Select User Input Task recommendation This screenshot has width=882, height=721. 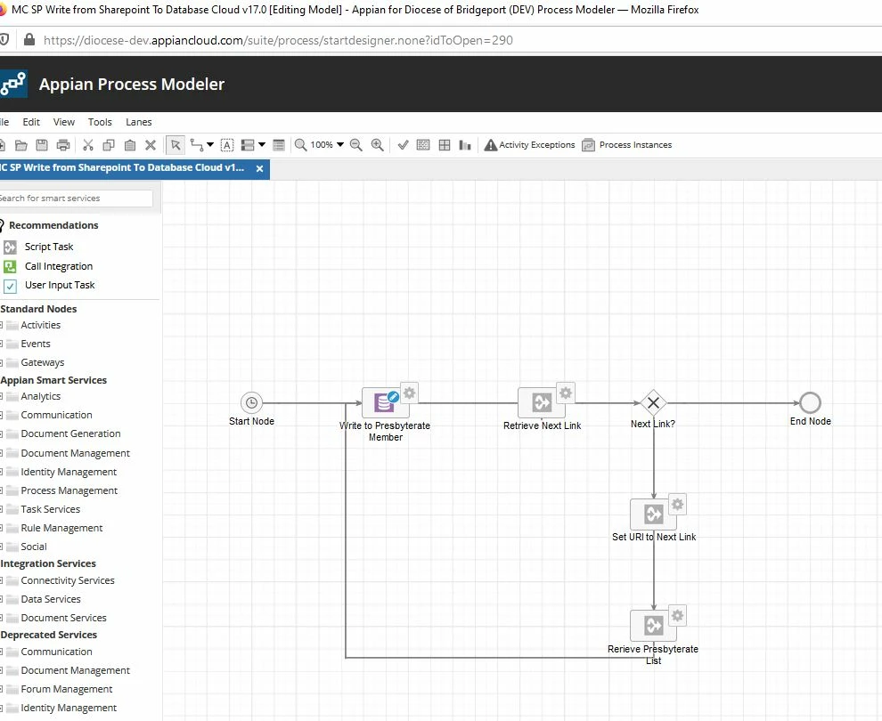point(60,286)
